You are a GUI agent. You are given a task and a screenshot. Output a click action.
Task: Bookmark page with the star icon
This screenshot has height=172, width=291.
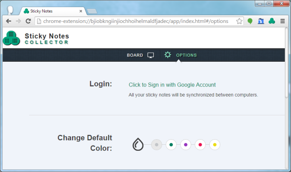pos(239,21)
